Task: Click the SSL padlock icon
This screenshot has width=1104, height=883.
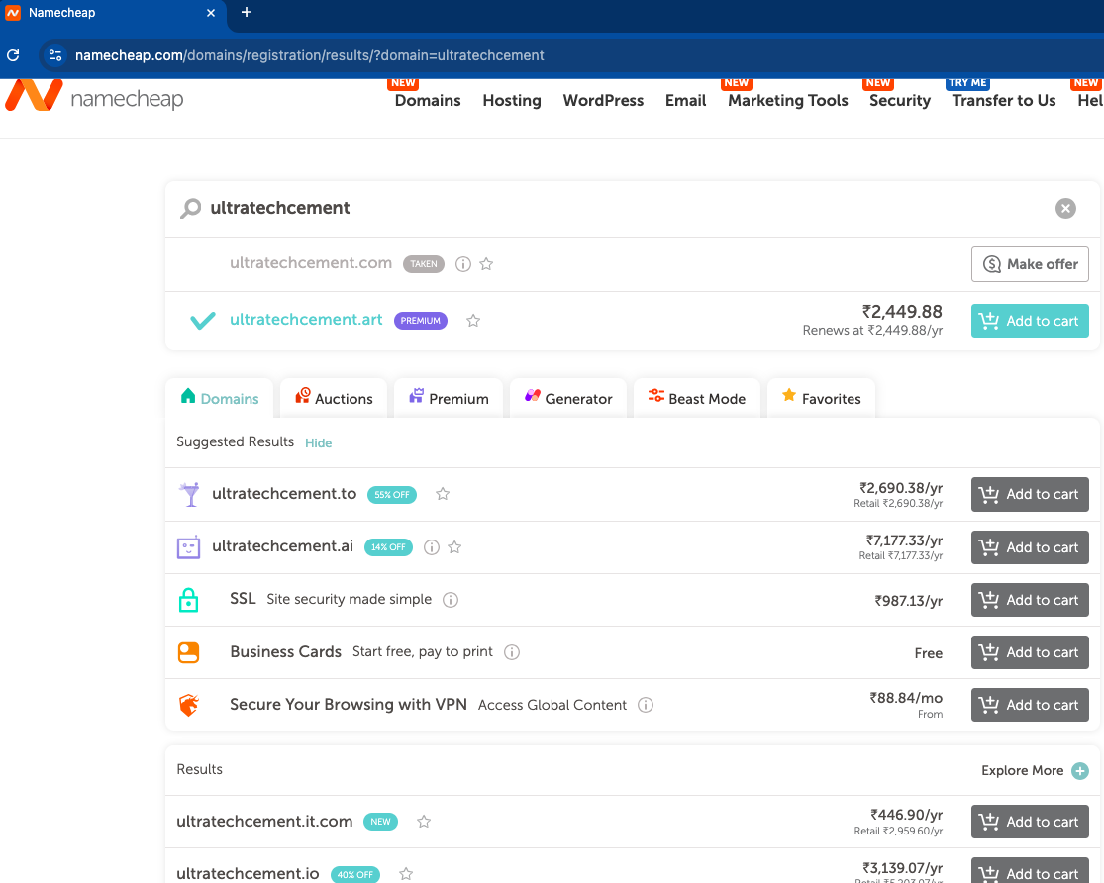Action: point(188,600)
